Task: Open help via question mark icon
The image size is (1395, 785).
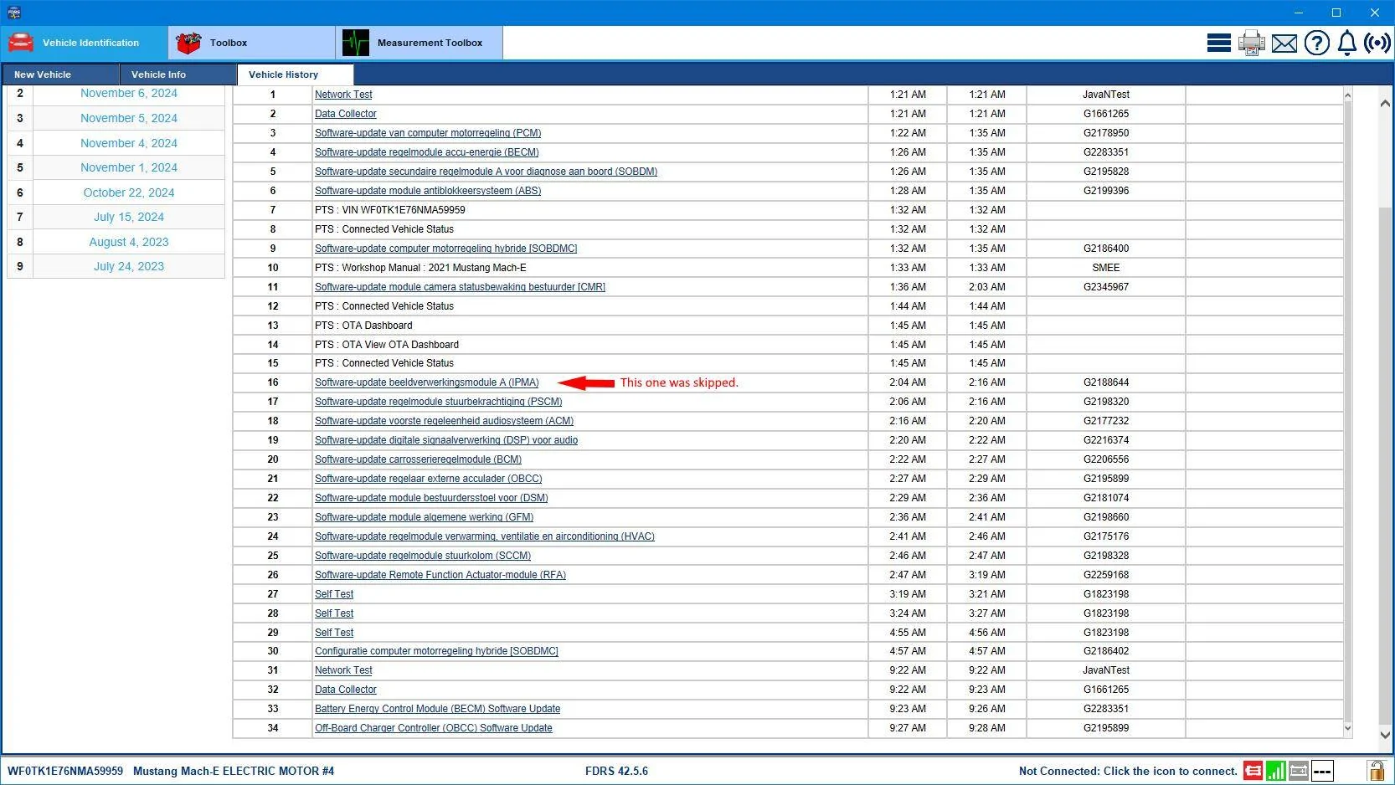Action: [1316, 43]
